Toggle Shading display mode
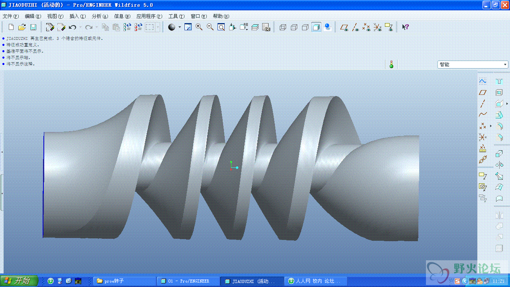 click(x=316, y=27)
